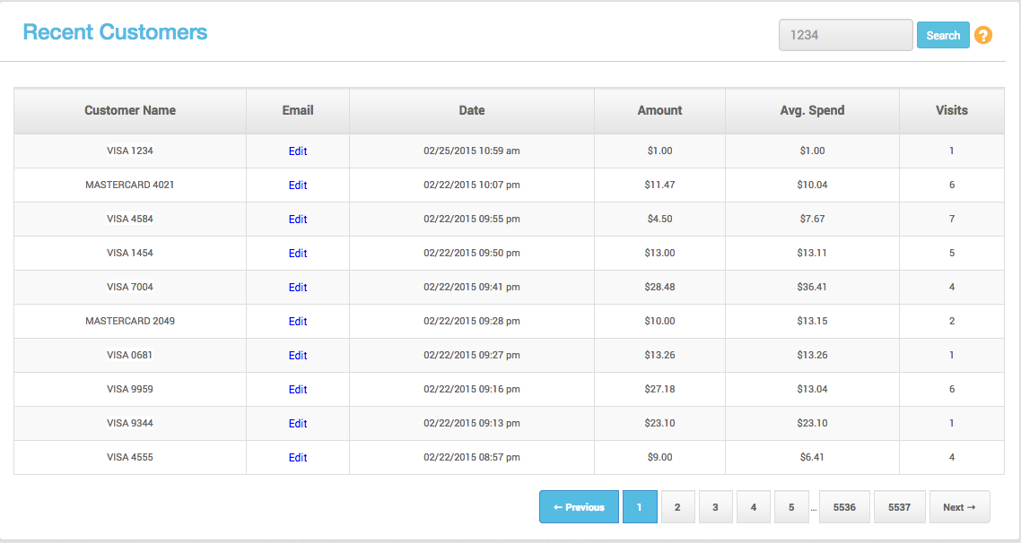
Task: Click the $27.18 amount cell
Action: click(x=659, y=389)
